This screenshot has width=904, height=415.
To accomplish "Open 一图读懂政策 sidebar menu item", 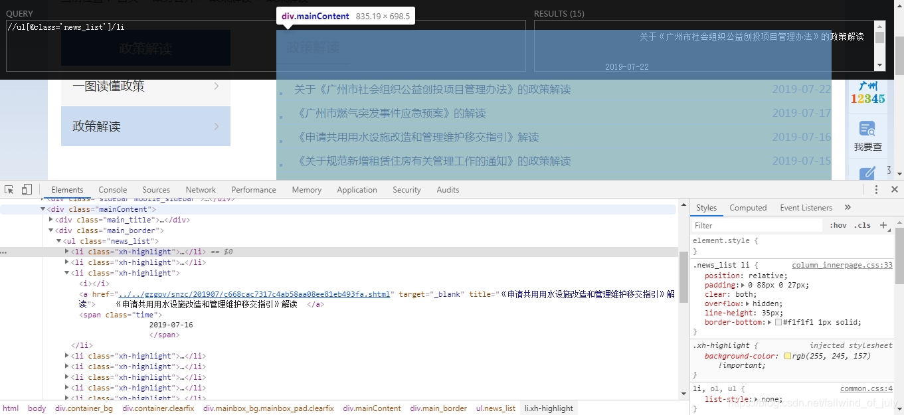I will coord(145,86).
